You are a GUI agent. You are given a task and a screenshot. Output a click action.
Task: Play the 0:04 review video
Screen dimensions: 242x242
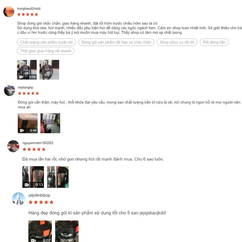(x=27, y=70)
